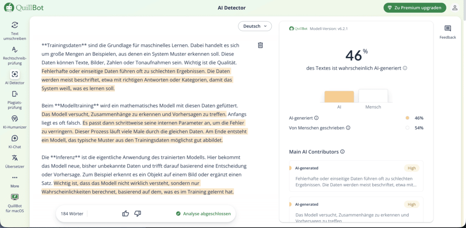Click thumbs down rating icon
466x228 pixels.
coord(137,213)
